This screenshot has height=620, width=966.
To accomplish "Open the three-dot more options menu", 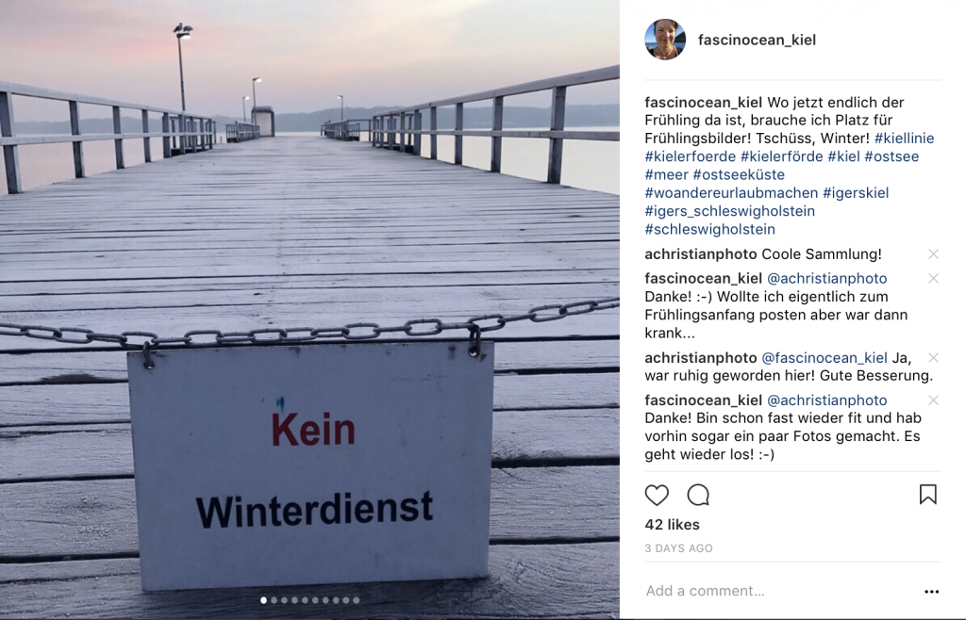I will (x=931, y=592).
